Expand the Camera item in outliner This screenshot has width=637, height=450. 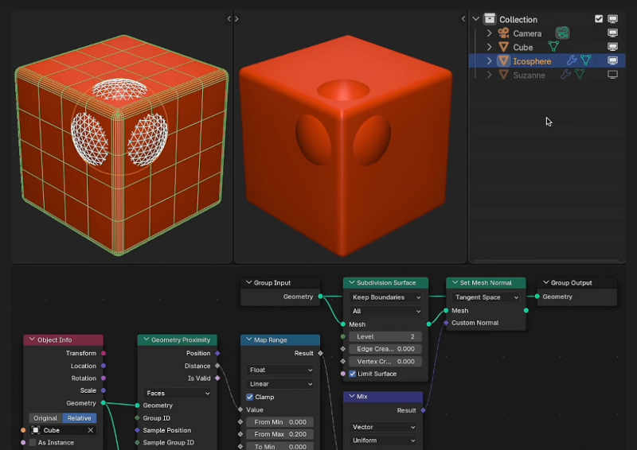click(x=489, y=33)
